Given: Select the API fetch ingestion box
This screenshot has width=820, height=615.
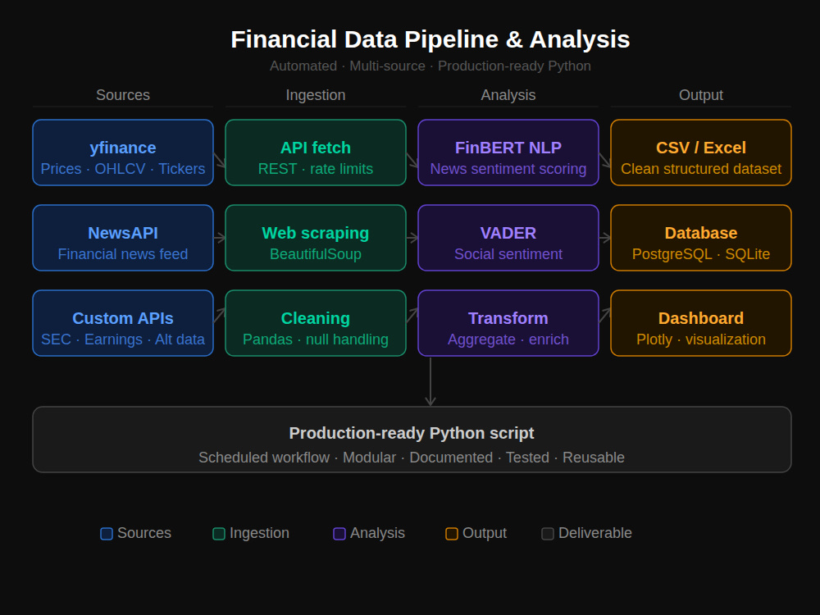Looking at the screenshot, I should click(316, 153).
